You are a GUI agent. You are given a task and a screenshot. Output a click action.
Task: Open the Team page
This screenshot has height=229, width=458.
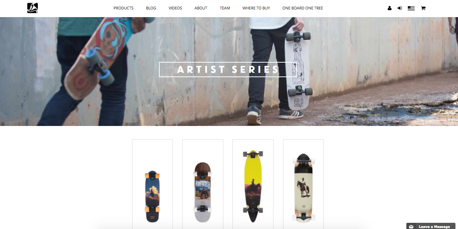[225, 8]
